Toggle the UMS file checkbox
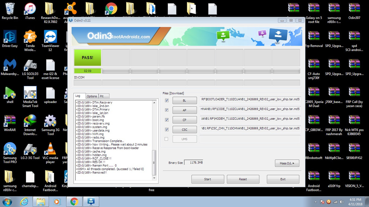This screenshot has width=369, height=207. [166, 139]
